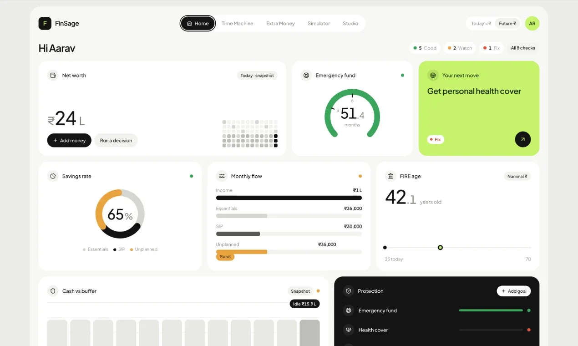Show All 8 checks
Viewport: 578px width, 346px height.
[x=523, y=48]
